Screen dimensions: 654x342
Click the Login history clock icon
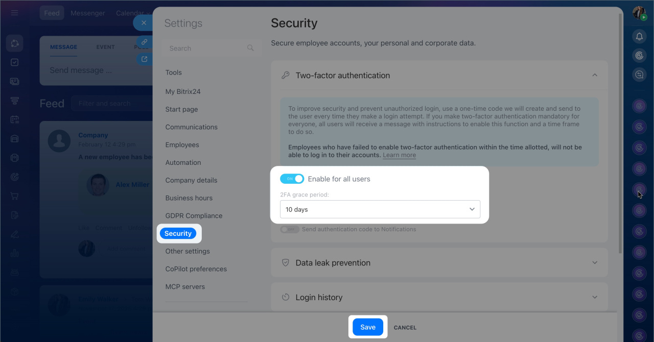[x=286, y=297]
